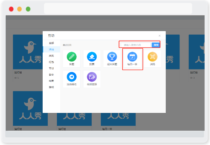This screenshot has width=210, height=145.
Task: Select the 答题 pencil icon
Action: [72, 57]
